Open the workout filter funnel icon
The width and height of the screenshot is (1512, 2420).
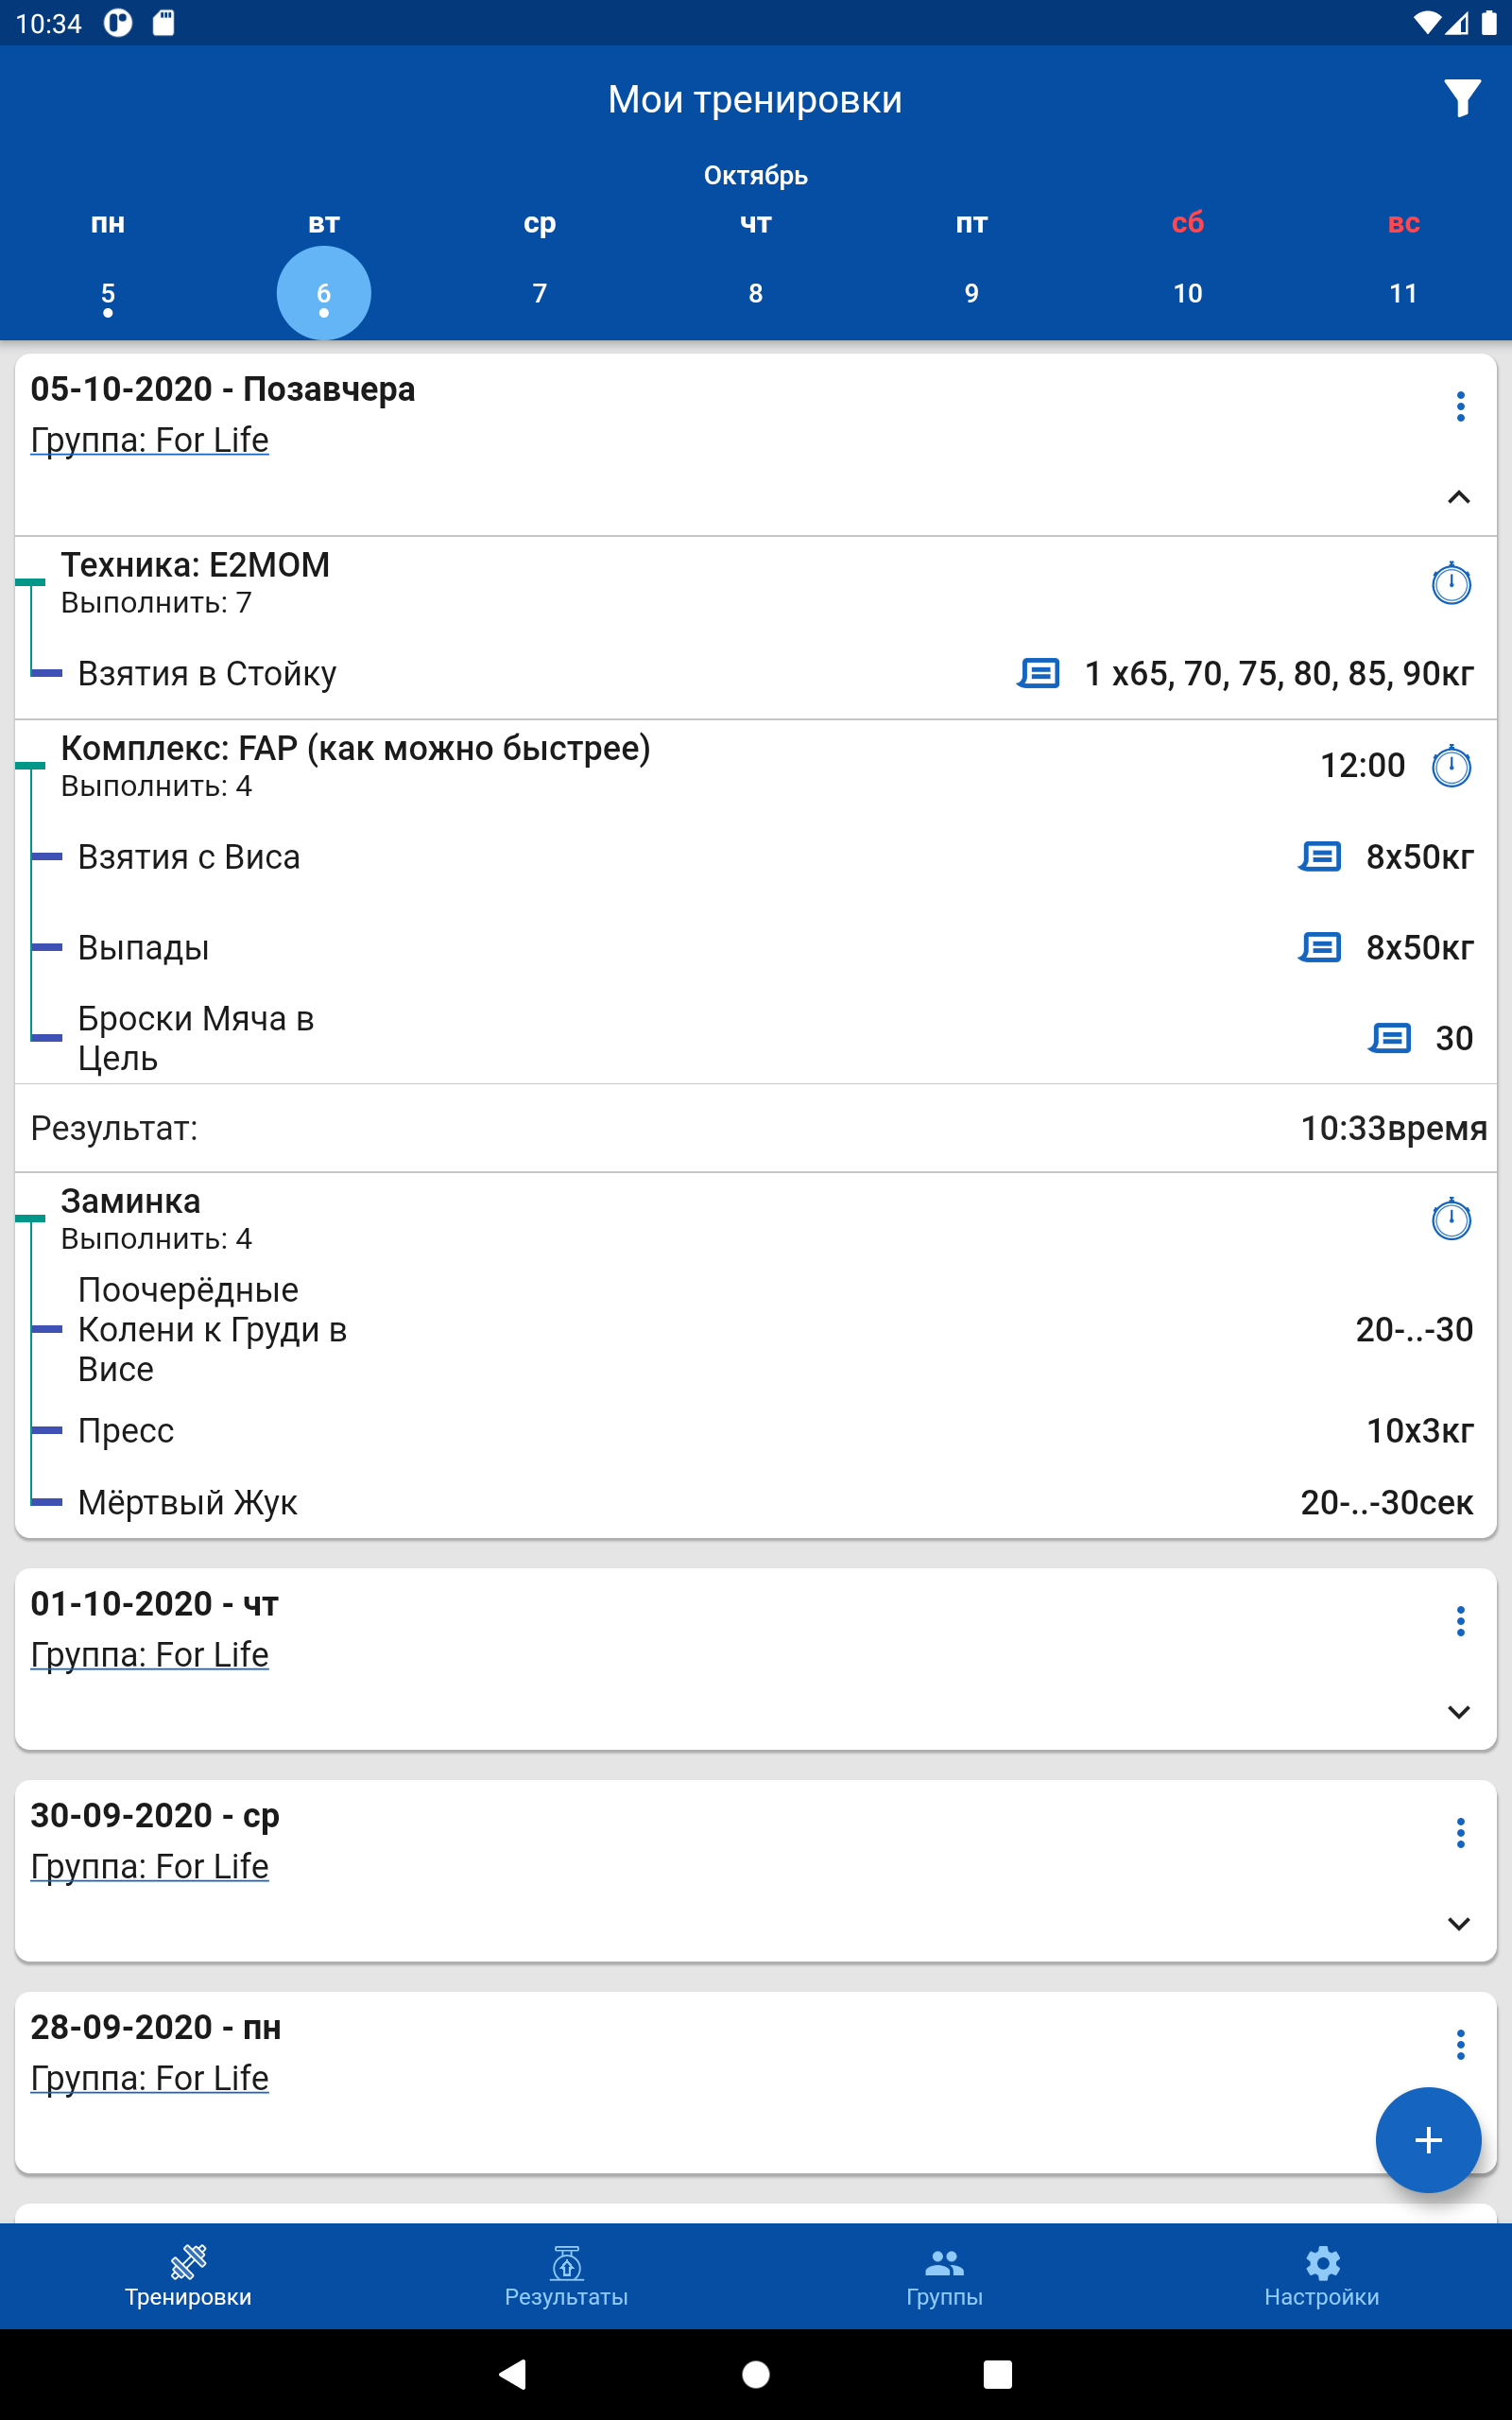(x=1461, y=98)
